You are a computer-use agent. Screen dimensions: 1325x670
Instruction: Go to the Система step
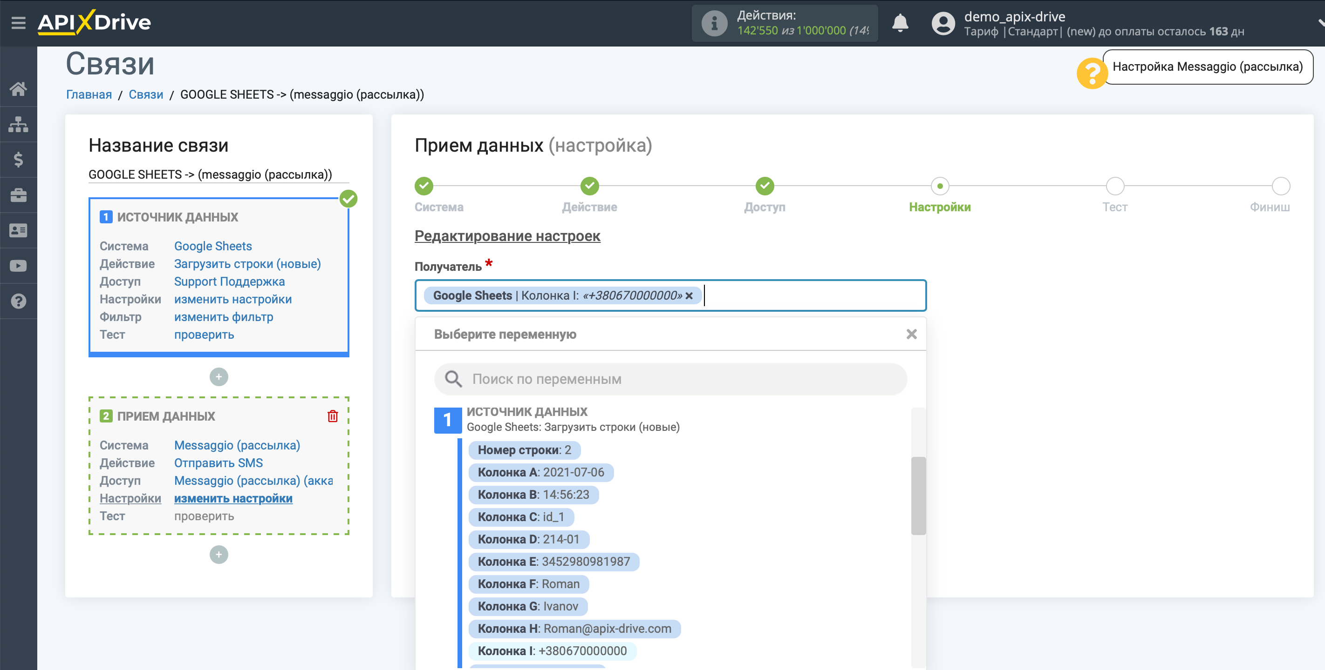[x=424, y=186]
